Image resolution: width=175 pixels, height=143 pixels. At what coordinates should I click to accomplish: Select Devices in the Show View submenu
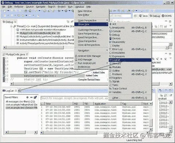[x=130, y=38]
